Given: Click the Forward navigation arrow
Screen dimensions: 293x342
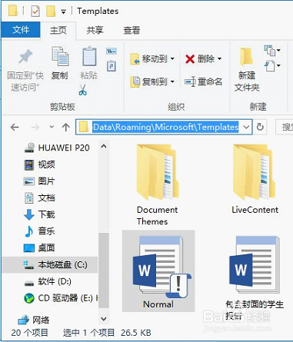Looking at the screenshot, I should tap(35, 127).
